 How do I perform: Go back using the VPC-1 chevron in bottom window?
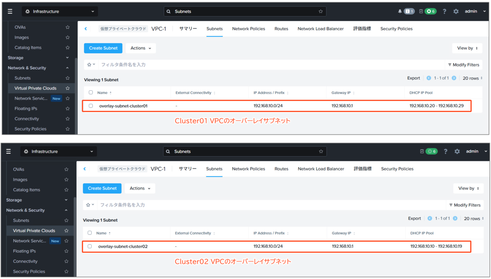pos(85,169)
